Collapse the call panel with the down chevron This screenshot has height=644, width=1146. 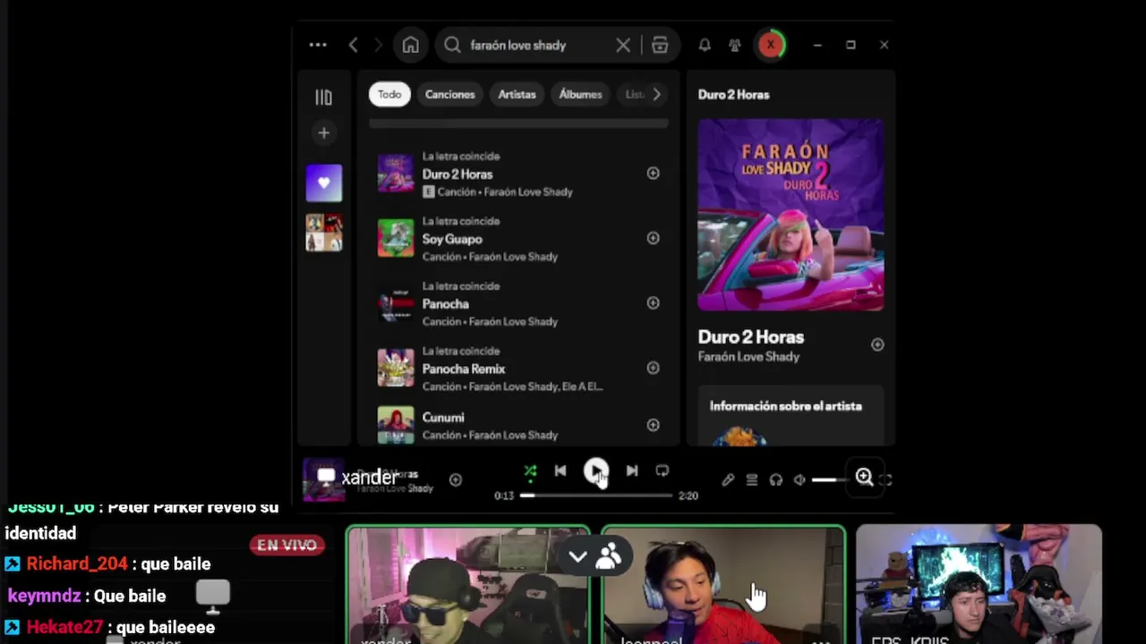click(578, 557)
